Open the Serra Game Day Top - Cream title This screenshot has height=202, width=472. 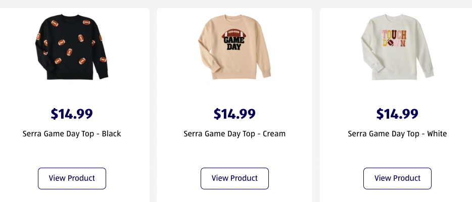point(234,134)
